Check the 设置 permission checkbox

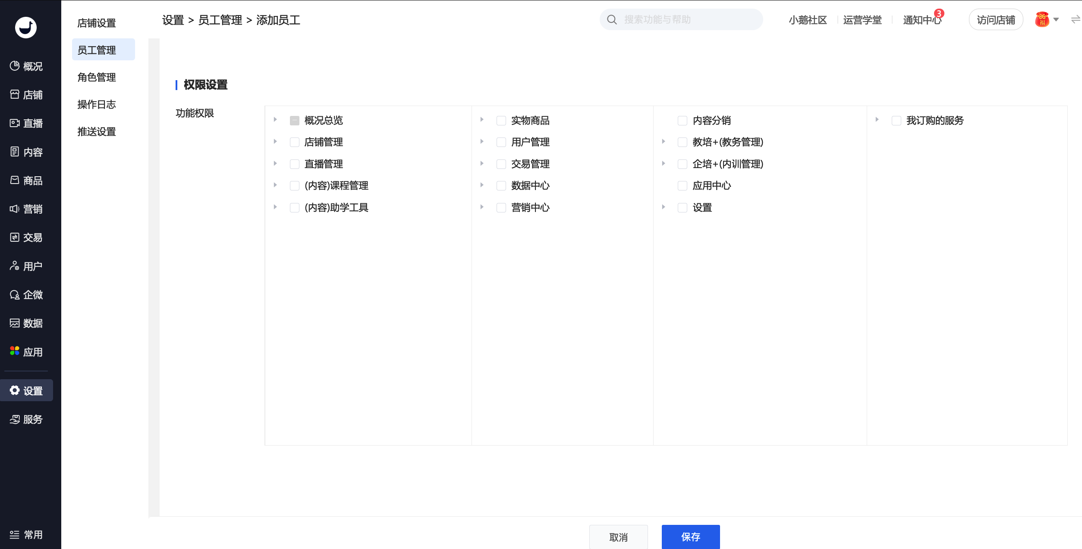(x=683, y=208)
